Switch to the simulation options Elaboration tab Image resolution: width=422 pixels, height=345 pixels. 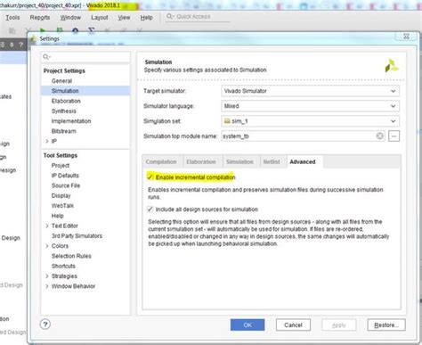point(201,162)
